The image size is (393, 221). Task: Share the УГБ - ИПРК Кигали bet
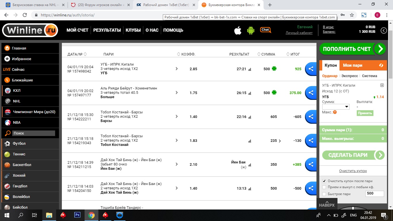coord(311,69)
